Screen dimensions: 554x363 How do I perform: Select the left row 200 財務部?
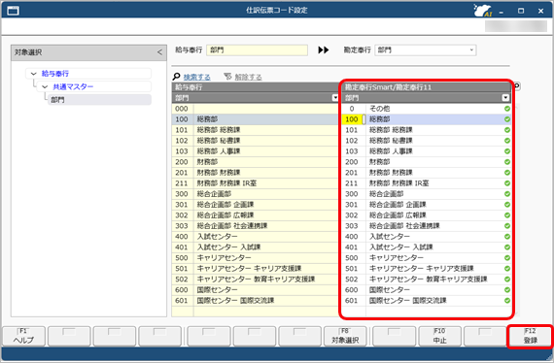click(255, 162)
